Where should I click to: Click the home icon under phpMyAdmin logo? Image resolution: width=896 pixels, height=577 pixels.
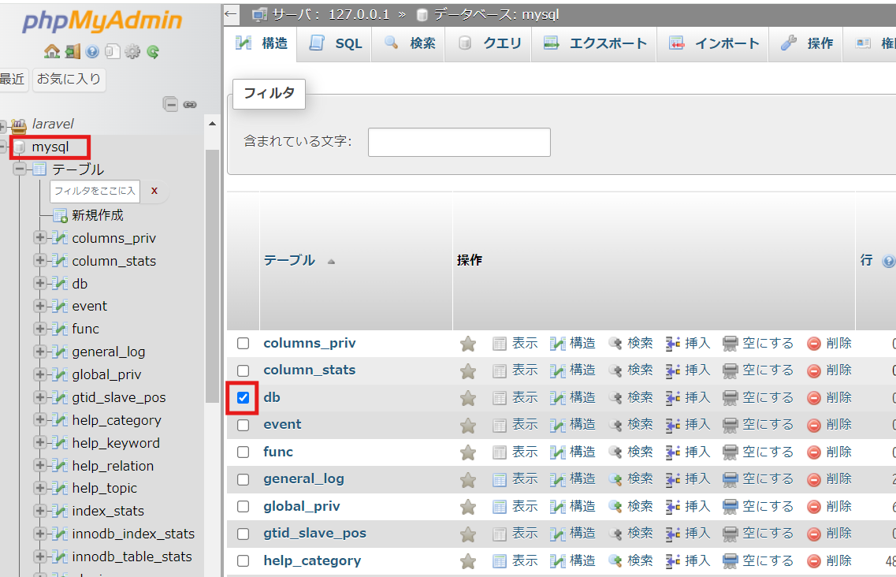tap(52, 52)
